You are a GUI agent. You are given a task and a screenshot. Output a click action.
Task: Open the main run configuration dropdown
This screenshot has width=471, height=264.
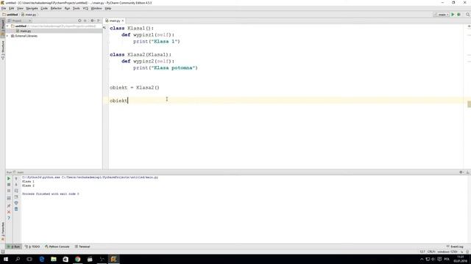point(442,15)
